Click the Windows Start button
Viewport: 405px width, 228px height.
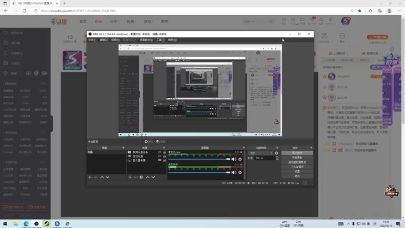pos(5,224)
